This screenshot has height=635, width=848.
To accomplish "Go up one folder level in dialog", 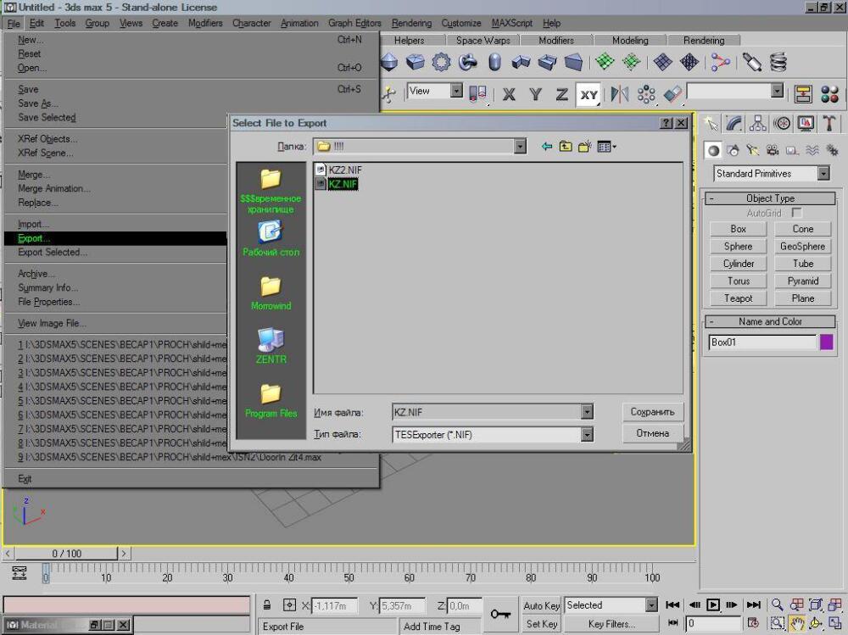I will pos(566,147).
